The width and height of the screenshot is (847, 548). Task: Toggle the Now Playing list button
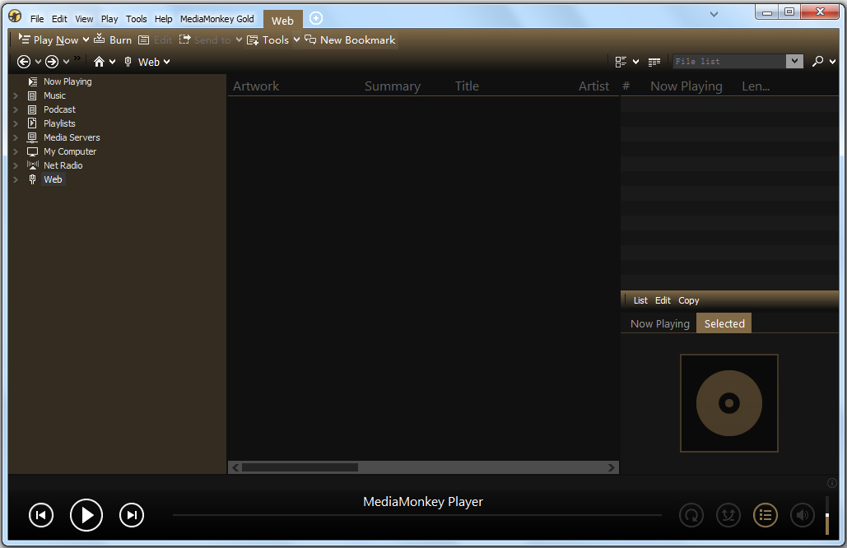click(x=766, y=515)
